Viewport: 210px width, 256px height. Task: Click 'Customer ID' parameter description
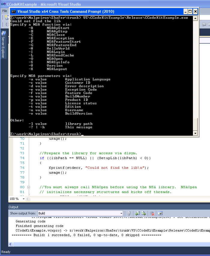coord(78,83)
